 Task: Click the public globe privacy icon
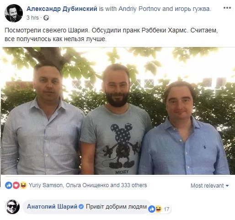tap(46, 18)
